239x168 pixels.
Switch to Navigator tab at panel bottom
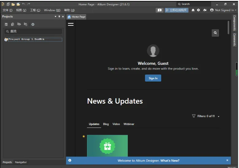[x=21, y=162]
